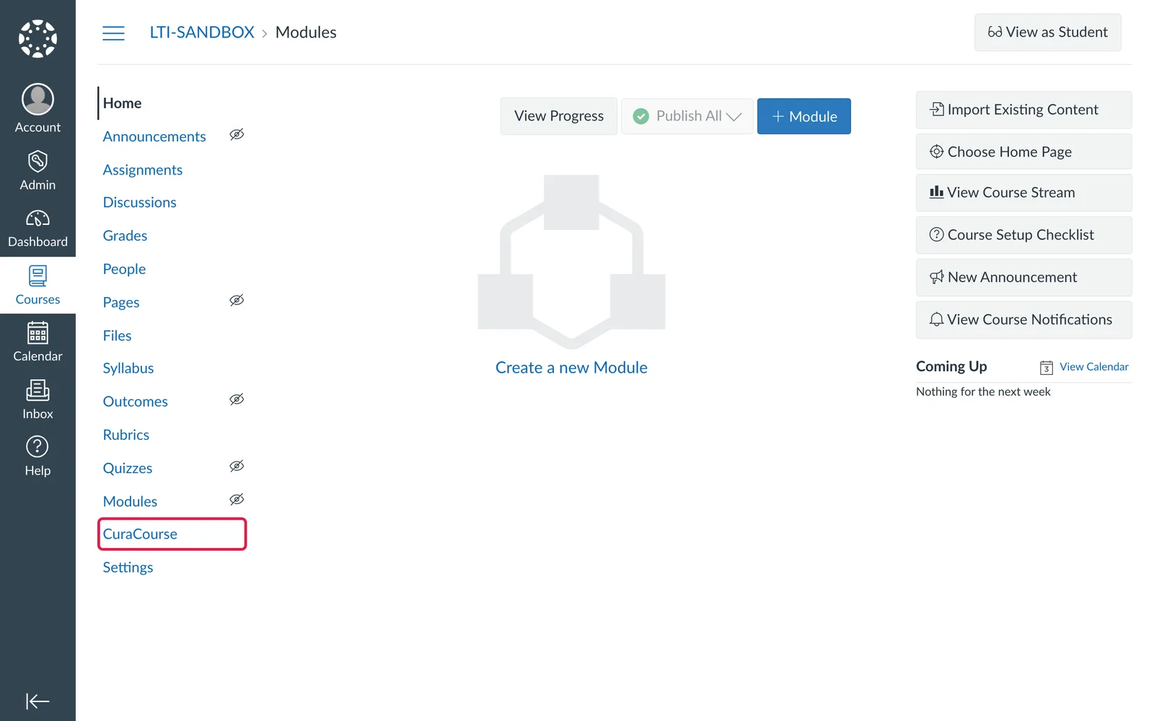Viewport: 1154px width, 721px height.
Task: Create a New Announcement
Action: [x=1024, y=278]
